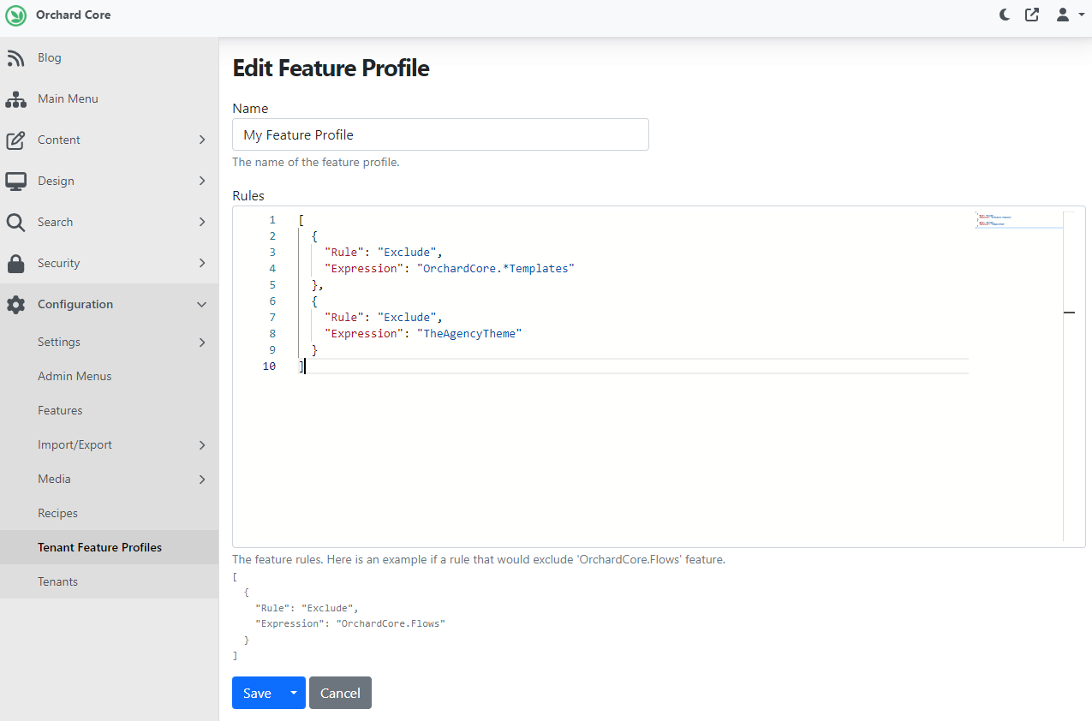Click "OrchardCore.*Templates" expression in editor
Viewport: 1092px width, 721px height.
[495, 268]
